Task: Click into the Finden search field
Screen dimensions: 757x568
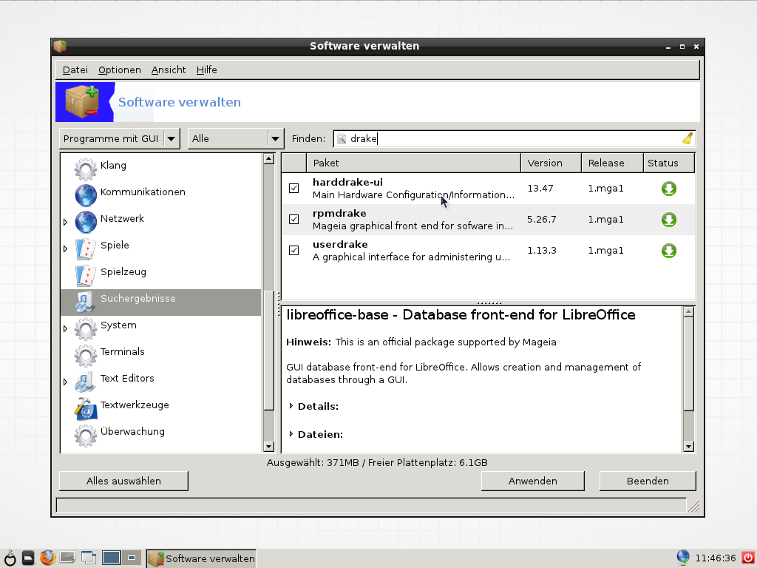Action: 515,138
